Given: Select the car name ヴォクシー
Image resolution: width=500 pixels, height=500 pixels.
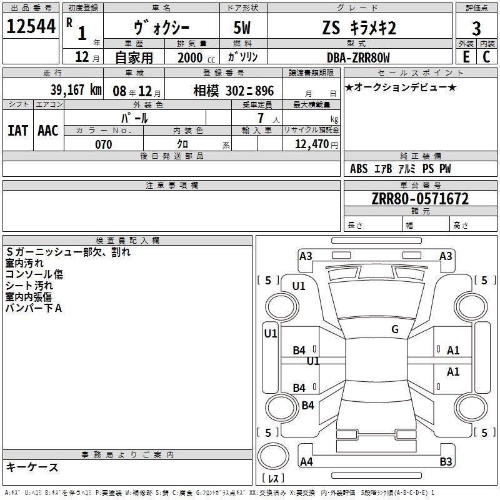Looking at the screenshot, I should click(x=161, y=27).
